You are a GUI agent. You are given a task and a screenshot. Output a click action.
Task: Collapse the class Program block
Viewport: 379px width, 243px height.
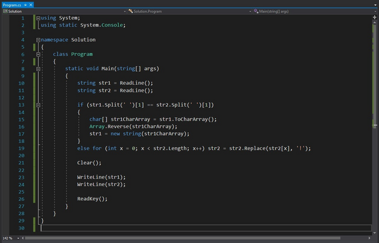click(x=38, y=55)
